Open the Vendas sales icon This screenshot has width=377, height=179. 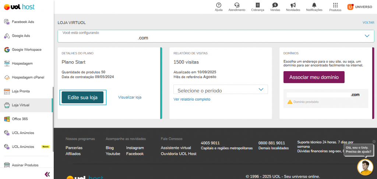click(x=275, y=5)
